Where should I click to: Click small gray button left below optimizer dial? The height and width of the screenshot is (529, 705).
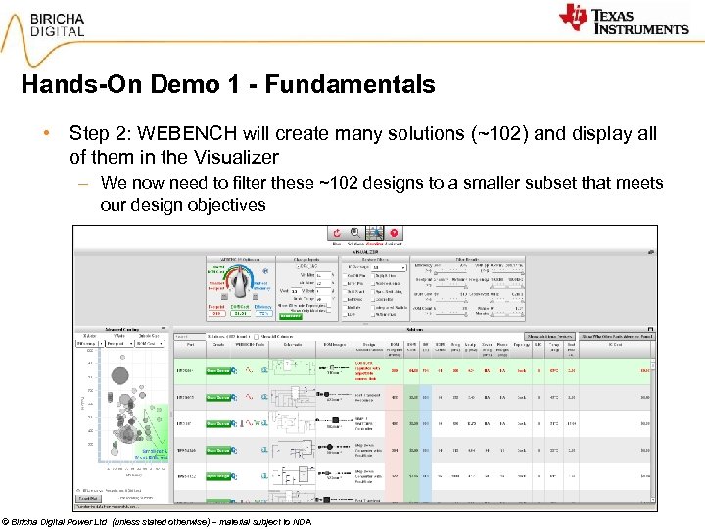coord(224,296)
